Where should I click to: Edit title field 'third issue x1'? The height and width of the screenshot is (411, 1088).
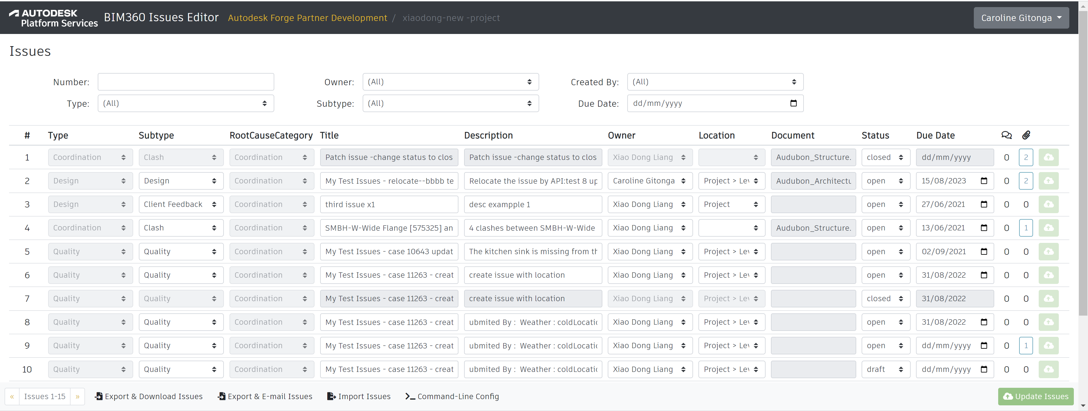point(389,205)
